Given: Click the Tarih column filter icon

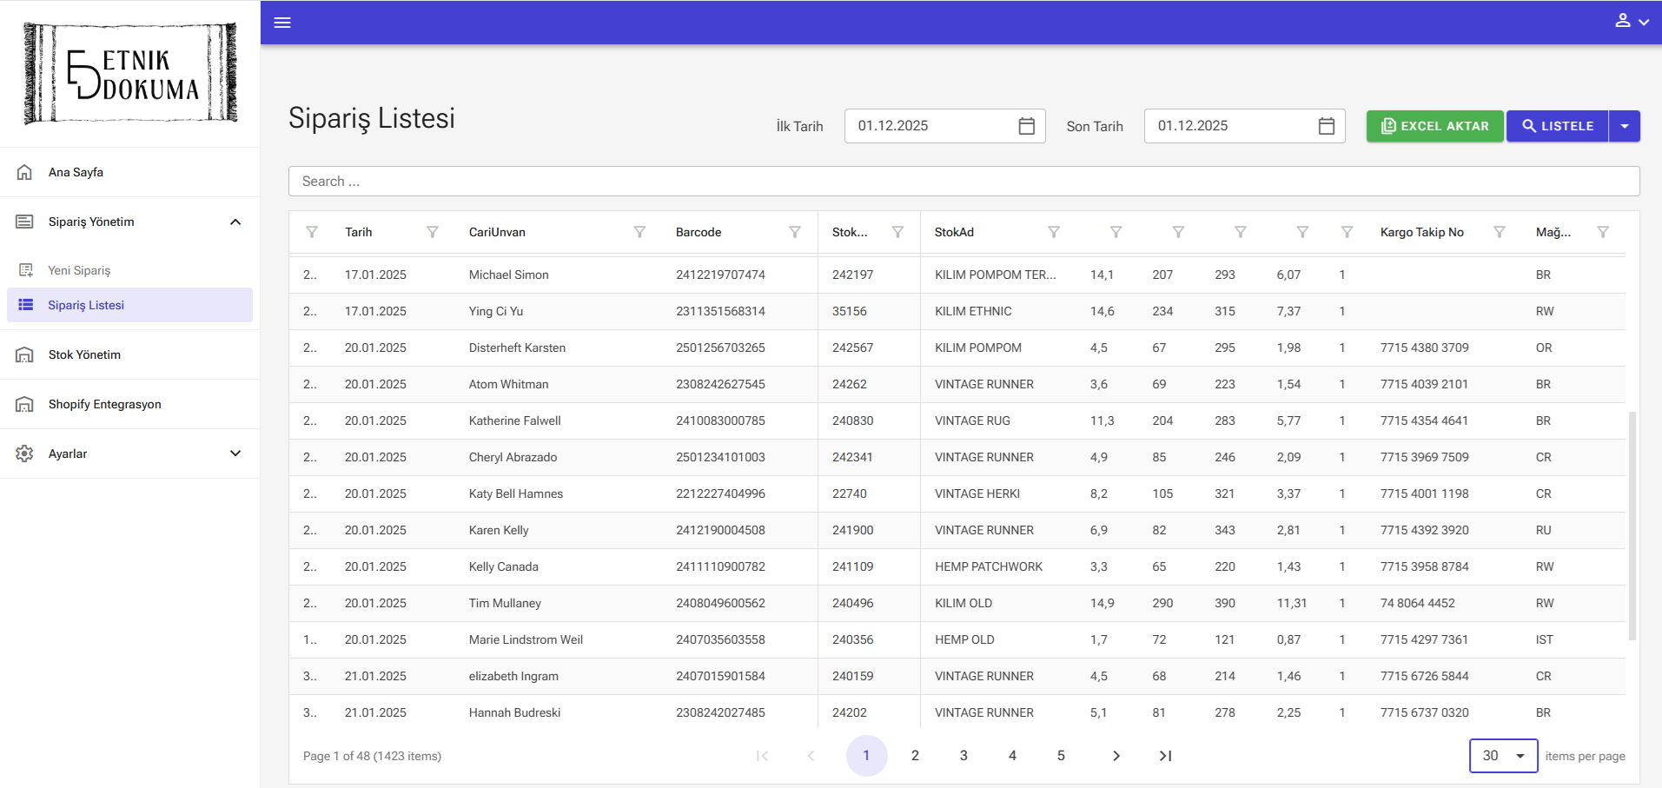Looking at the screenshot, I should point(432,232).
